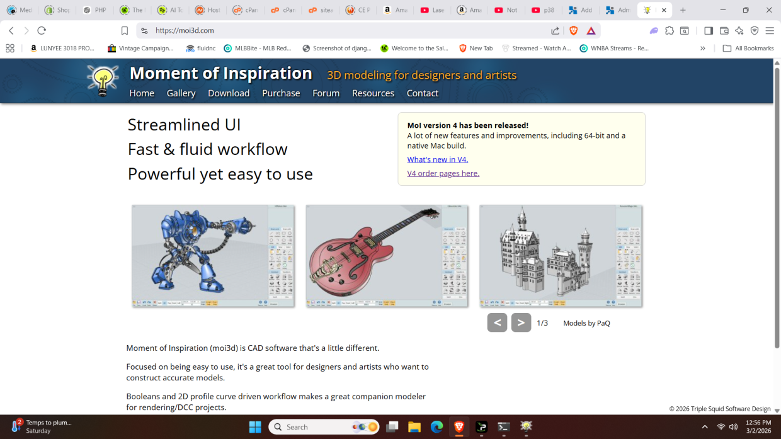
Task: Toggle the browser sidebar panel icon
Action: coord(709,30)
